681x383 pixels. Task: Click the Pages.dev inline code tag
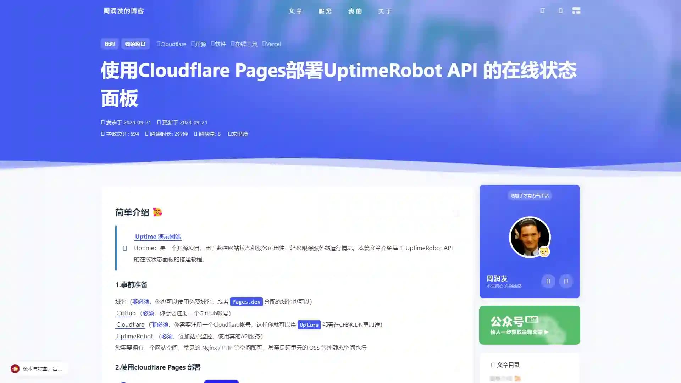coord(247,302)
